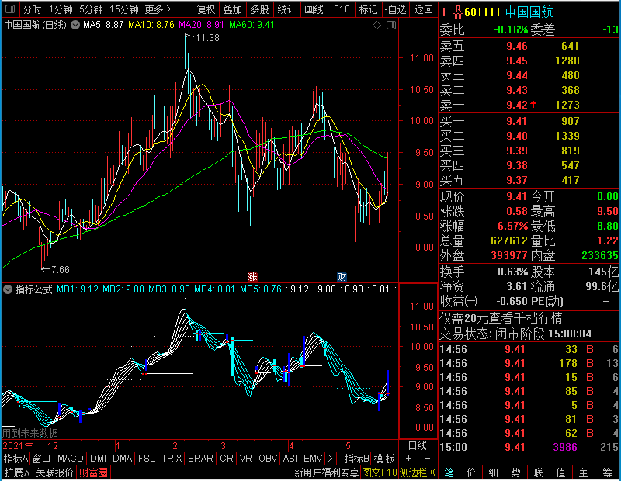Click the panel icon at top-left of toolbar
The height and width of the screenshot is (481, 621).
(10, 9)
